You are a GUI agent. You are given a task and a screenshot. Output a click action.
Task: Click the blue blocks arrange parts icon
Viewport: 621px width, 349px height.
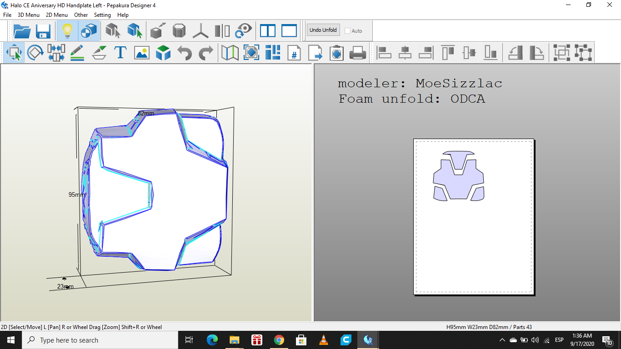pyautogui.click(x=273, y=53)
